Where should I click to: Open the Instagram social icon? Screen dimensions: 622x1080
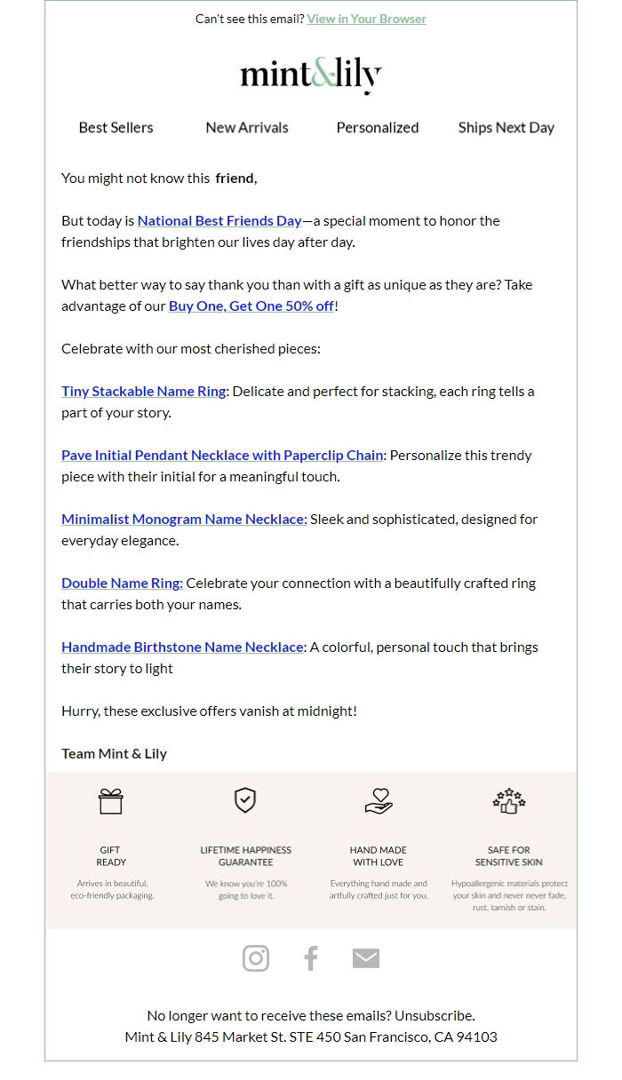255,957
